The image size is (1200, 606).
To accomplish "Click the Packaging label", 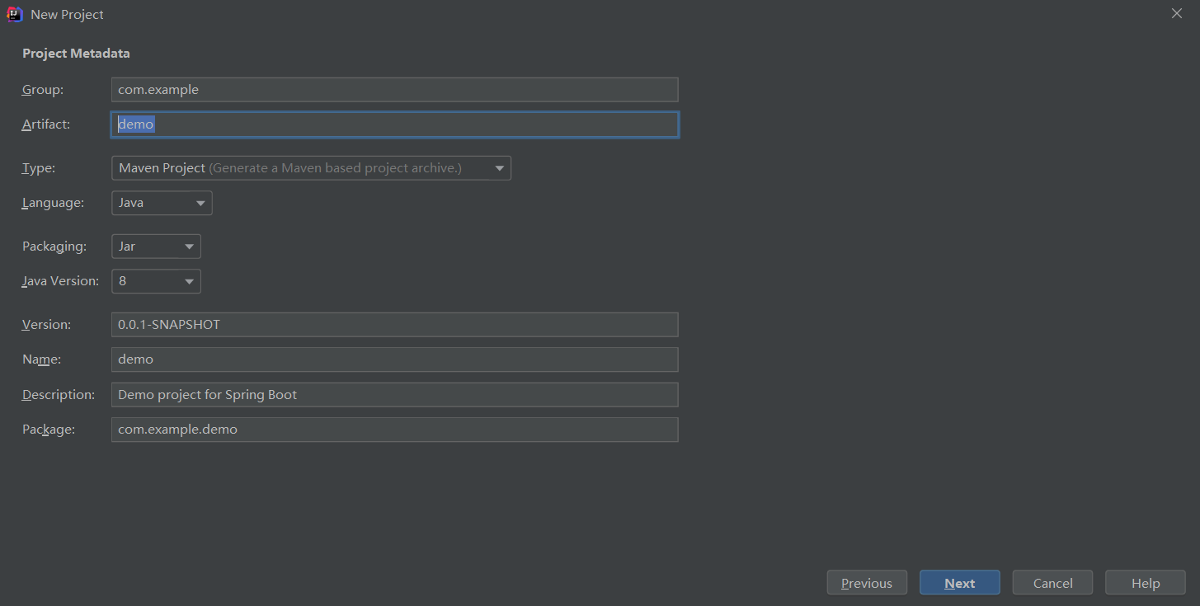I will point(54,247).
